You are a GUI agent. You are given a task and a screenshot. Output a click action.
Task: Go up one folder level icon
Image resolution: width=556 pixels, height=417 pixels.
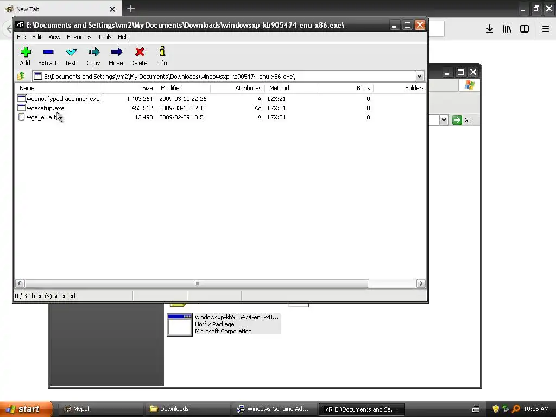coord(21,76)
